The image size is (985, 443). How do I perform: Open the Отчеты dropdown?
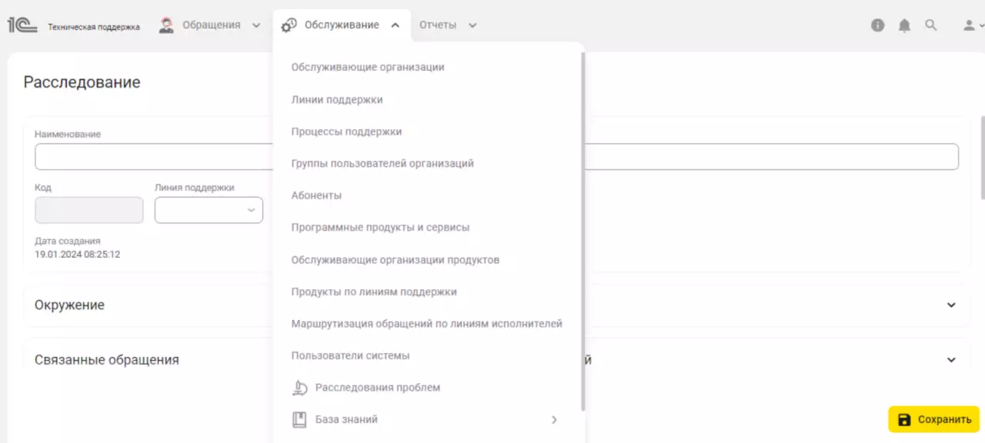449,25
